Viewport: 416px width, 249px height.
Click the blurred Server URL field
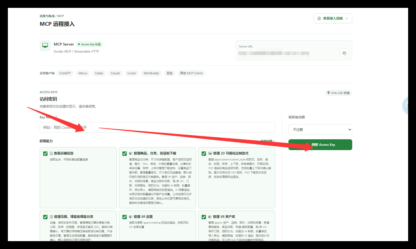[x=274, y=53]
